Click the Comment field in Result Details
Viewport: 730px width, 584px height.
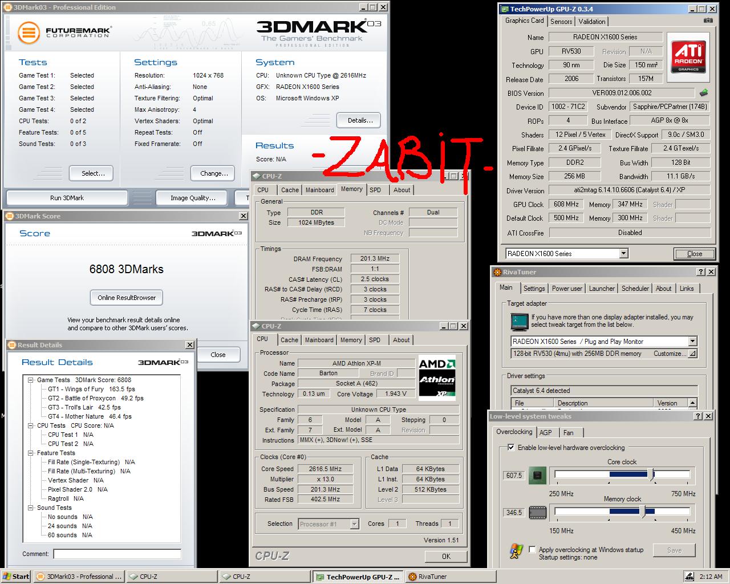click(117, 554)
